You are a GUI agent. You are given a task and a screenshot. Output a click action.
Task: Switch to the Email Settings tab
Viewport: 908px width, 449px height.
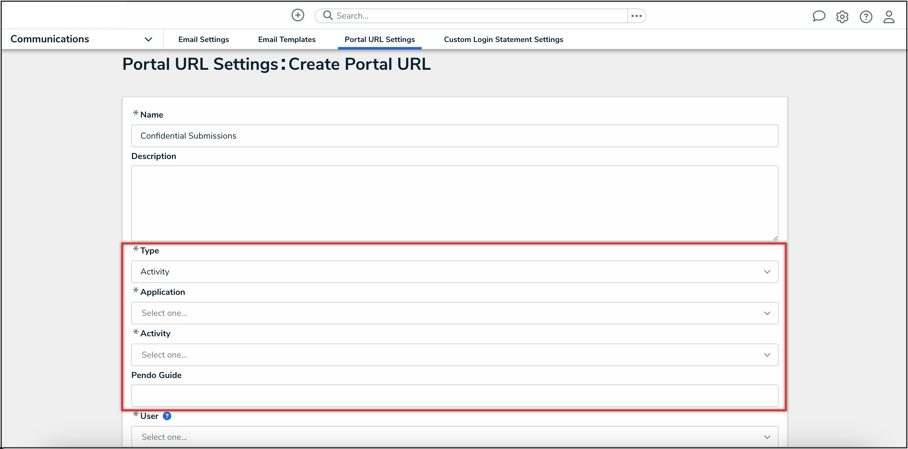click(x=203, y=40)
